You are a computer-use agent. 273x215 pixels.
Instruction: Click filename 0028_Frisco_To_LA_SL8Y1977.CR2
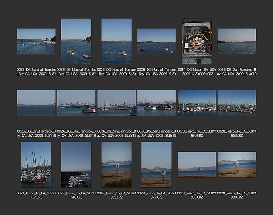157,195
